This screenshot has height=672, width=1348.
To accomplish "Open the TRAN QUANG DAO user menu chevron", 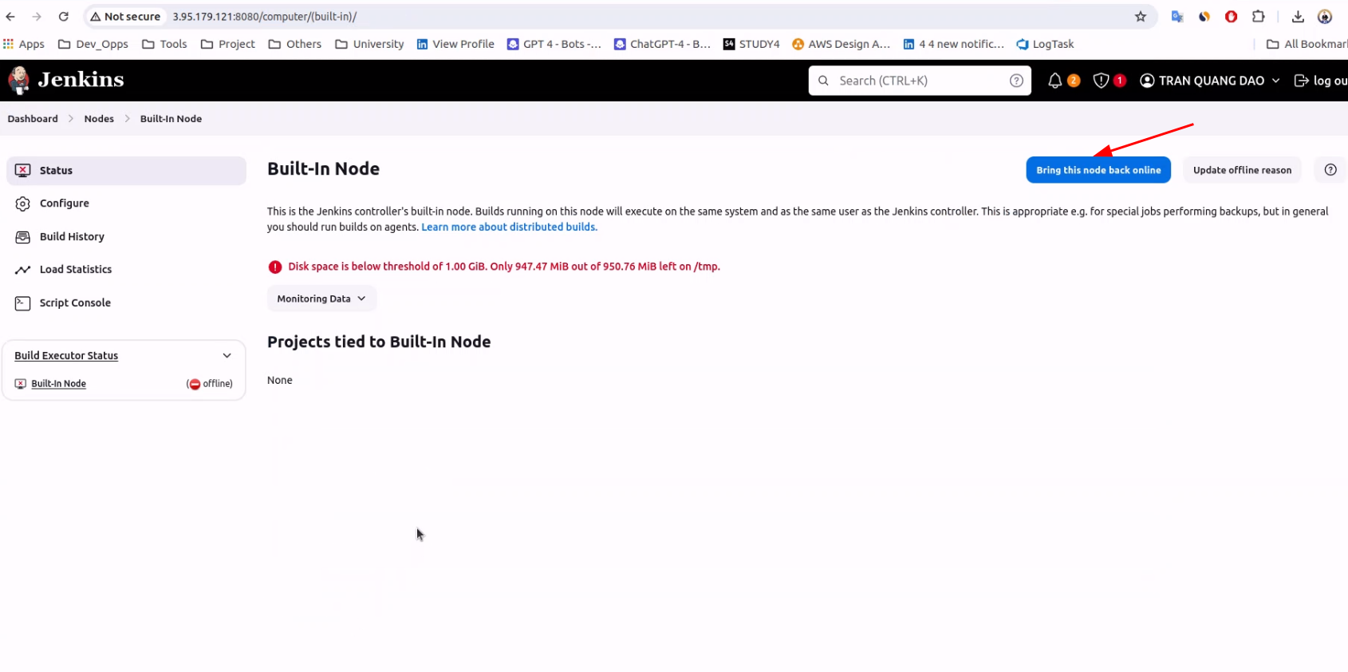I will coord(1275,81).
